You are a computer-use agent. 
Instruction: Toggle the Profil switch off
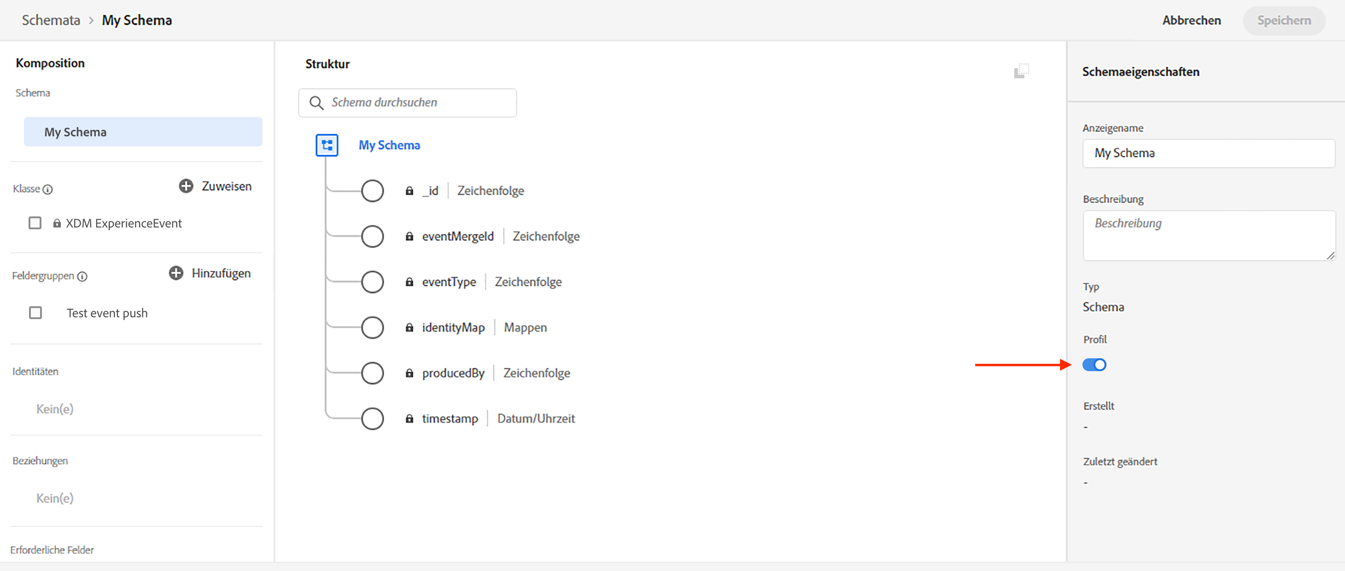[x=1094, y=364]
